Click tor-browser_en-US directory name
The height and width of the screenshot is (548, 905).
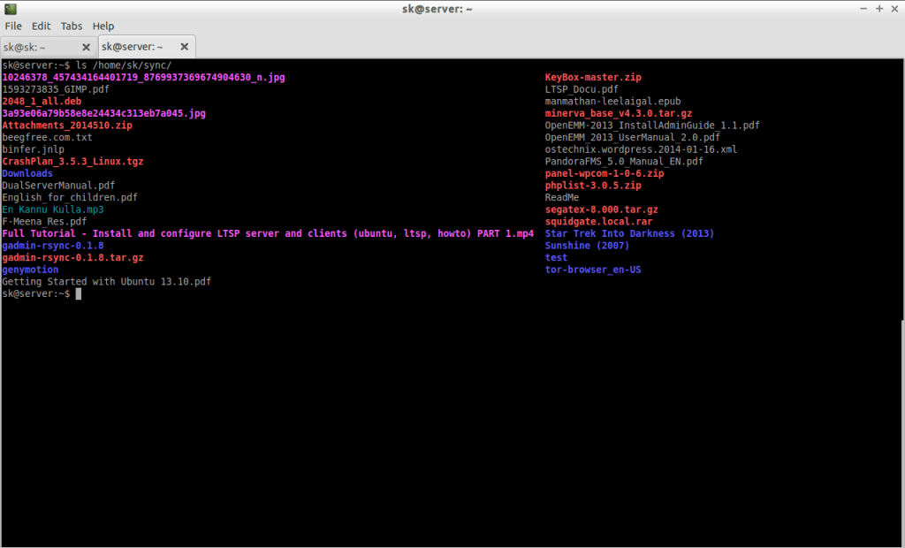coord(593,270)
